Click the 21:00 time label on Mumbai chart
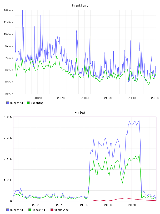The height and width of the screenshot is (214, 160). coord(84,205)
